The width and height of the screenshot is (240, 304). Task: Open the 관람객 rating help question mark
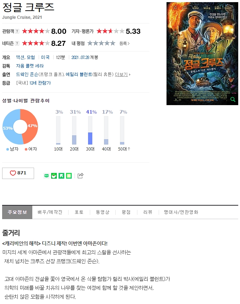(x=17, y=31)
